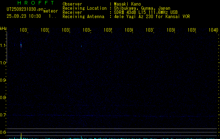
Task: Click the Receiving Location field label
Action: click(x=84, y=8)
